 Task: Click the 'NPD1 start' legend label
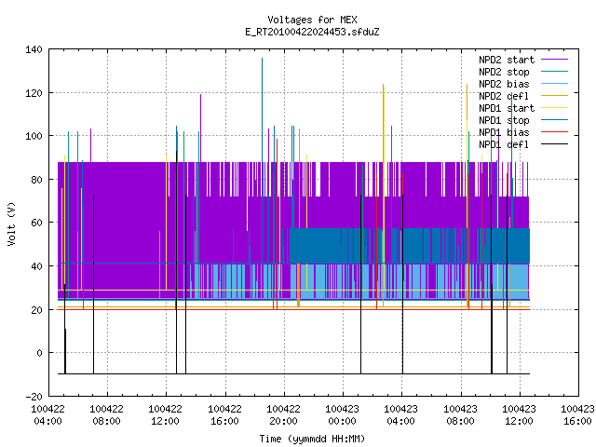point(507,108)
